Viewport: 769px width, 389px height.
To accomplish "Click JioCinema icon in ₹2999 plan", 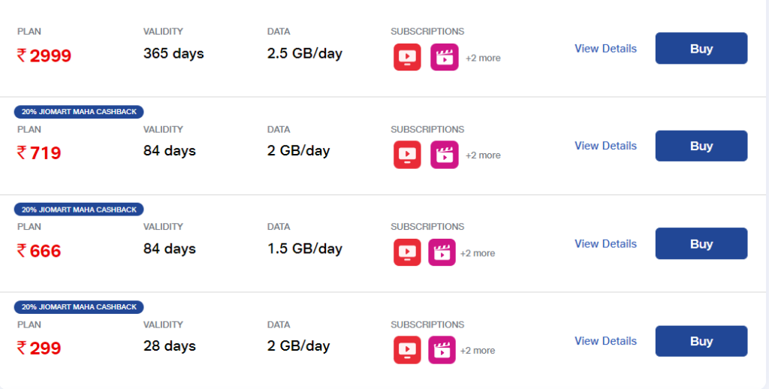I will 444,57.
